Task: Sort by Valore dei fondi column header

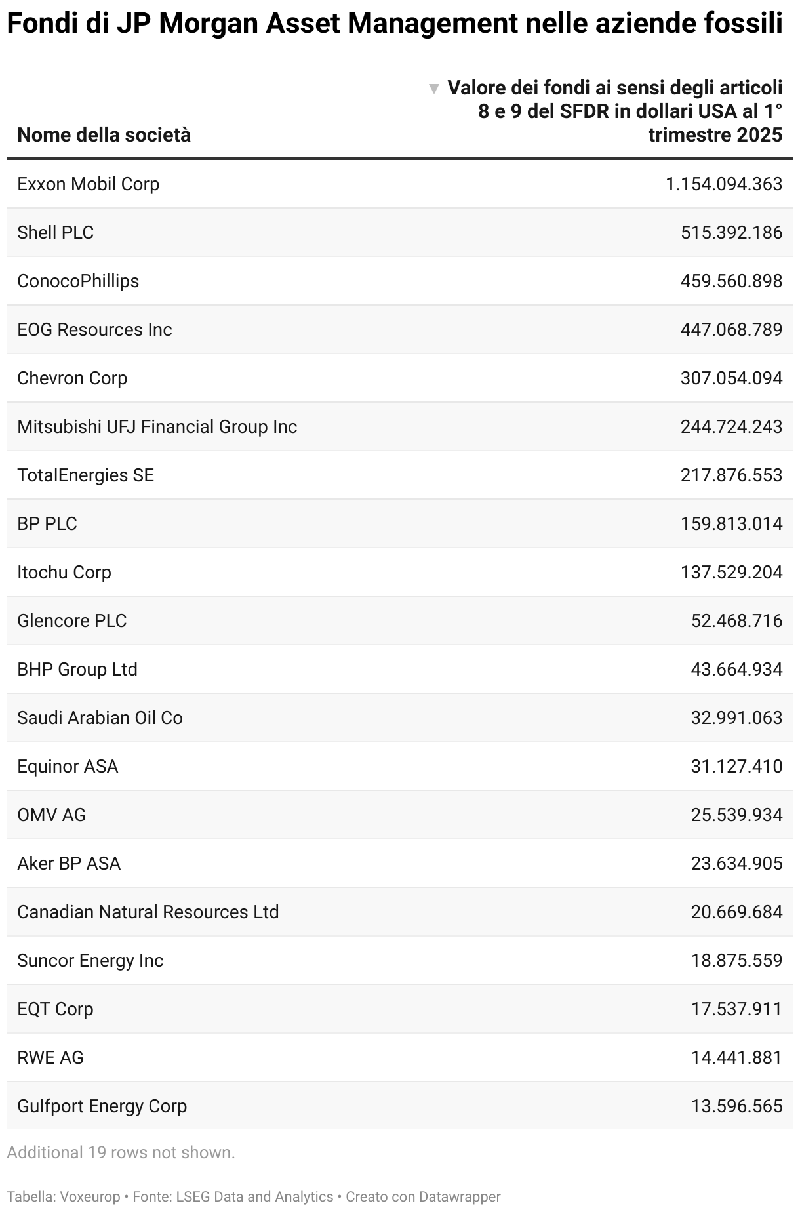Action: (615, 111)
